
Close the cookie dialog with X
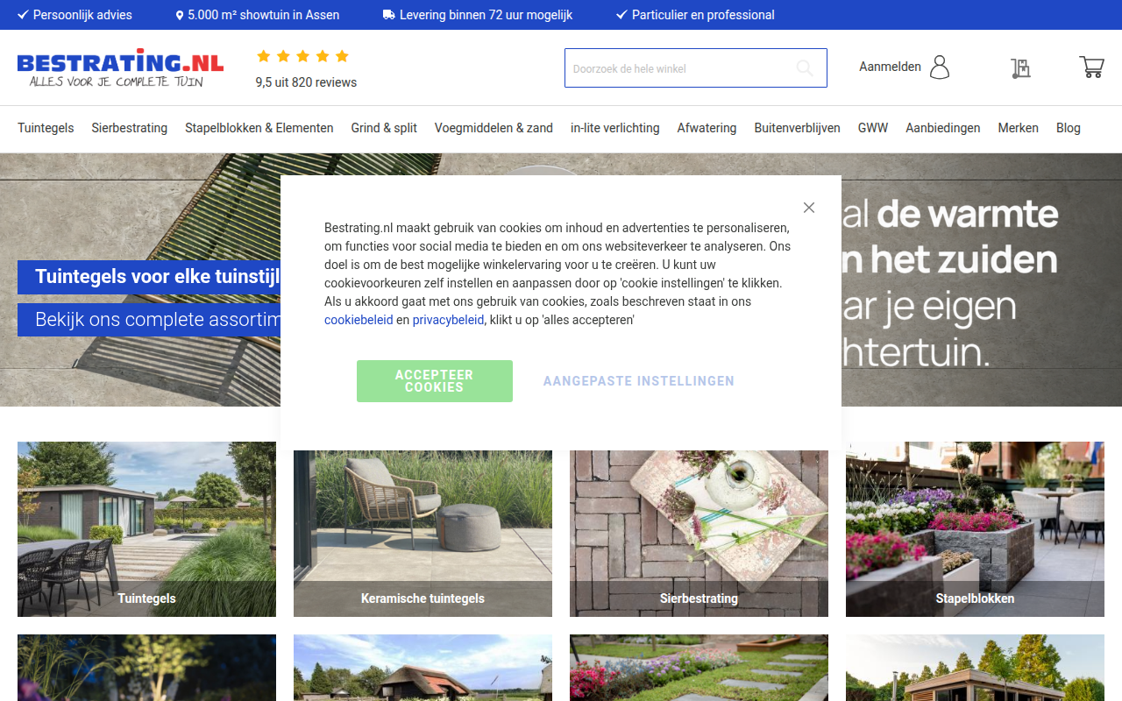[x=809, y=208]
